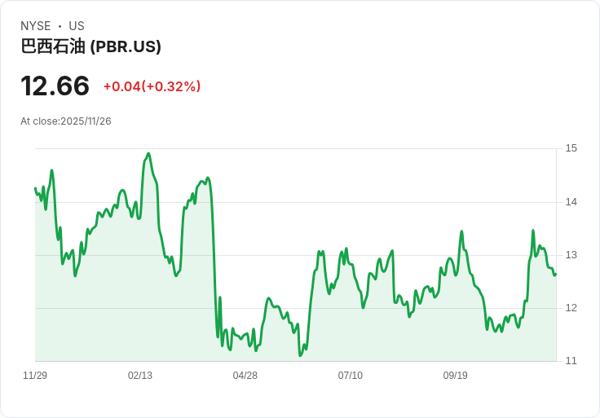Click the final endpoint of the price line

click(556, 275)
